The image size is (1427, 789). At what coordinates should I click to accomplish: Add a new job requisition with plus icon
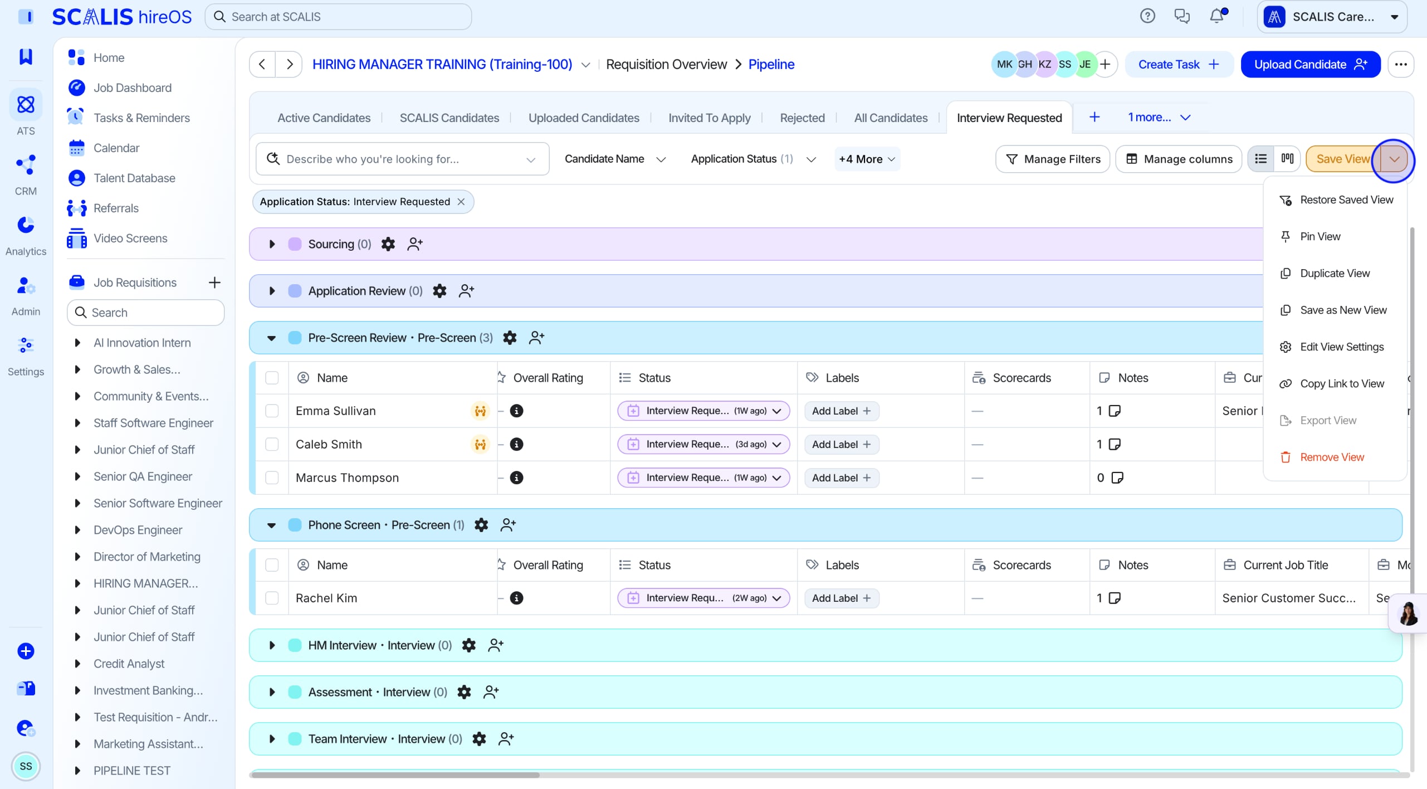click(x=214, y=283)
